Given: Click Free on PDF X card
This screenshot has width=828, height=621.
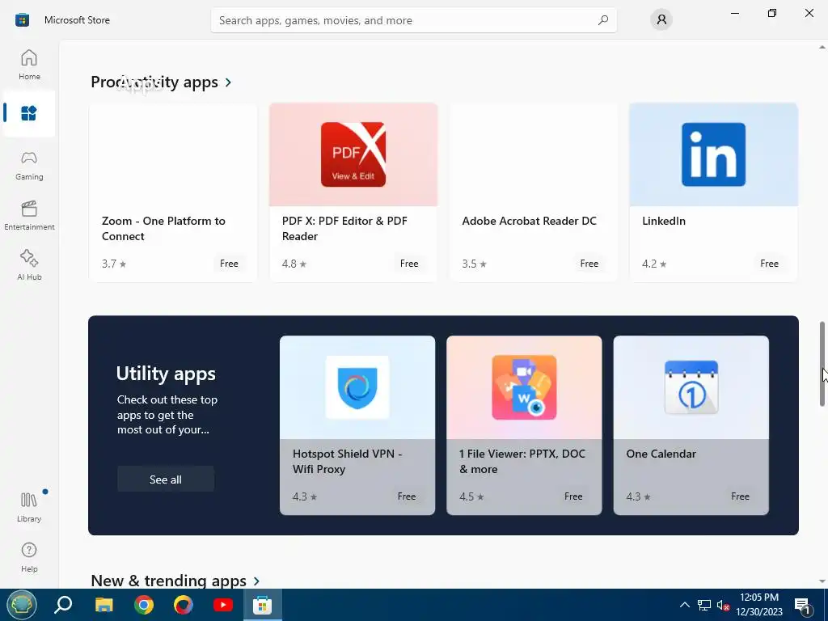Looking at the screenshot, I should (408, 264).
